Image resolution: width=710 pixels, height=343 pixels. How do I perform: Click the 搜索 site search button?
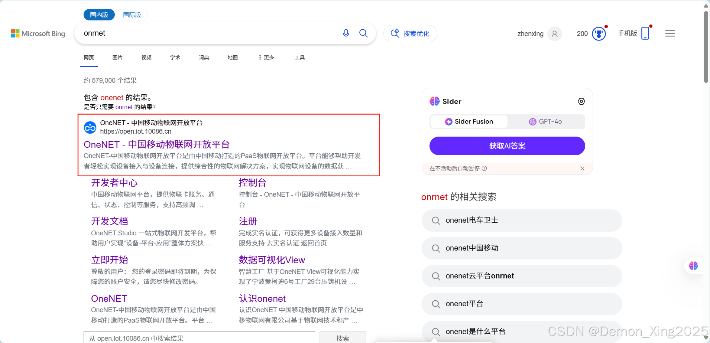click(343, 338)
